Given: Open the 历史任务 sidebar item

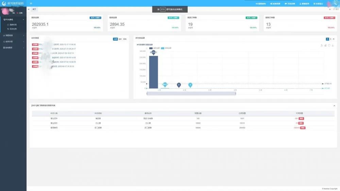Looking at the screenshot, I should tap(14, 29).
